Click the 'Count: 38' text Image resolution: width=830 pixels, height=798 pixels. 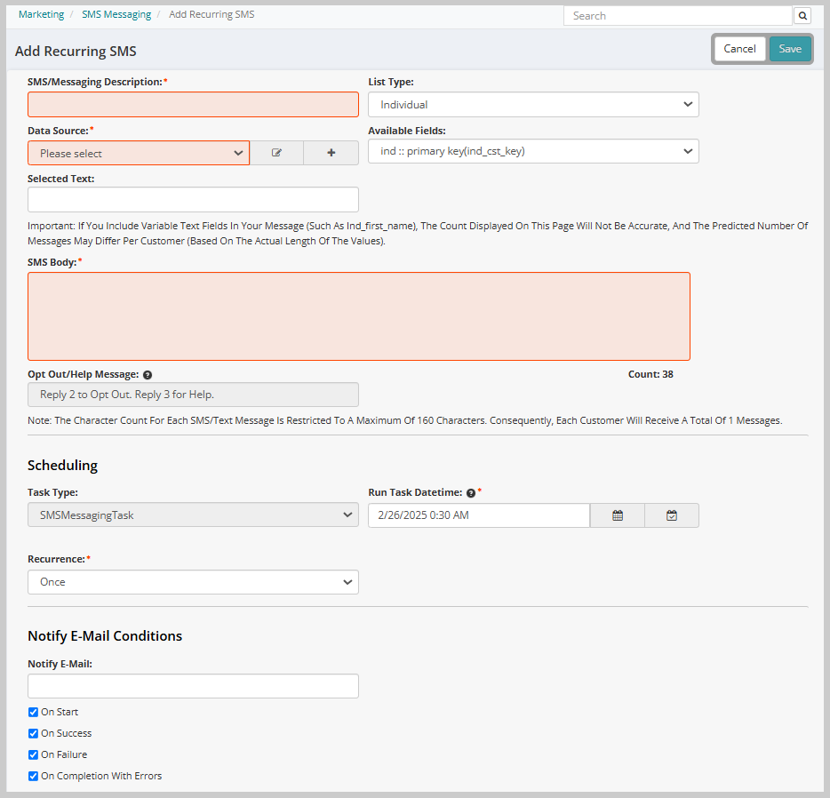point(650,374)
